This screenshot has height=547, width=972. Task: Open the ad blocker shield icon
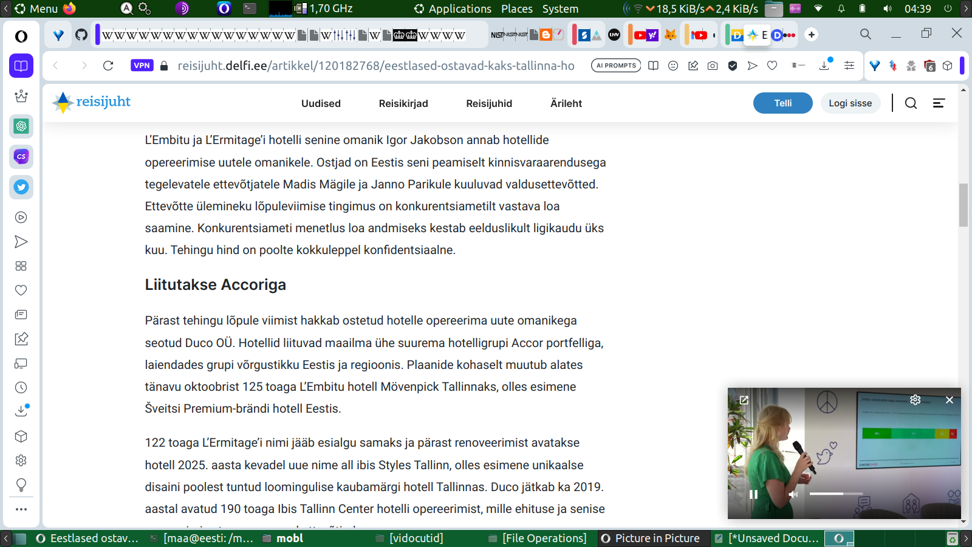(x=733, y=66)
